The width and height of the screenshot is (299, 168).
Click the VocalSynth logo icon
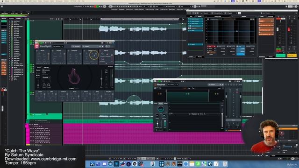click(37, 46)
